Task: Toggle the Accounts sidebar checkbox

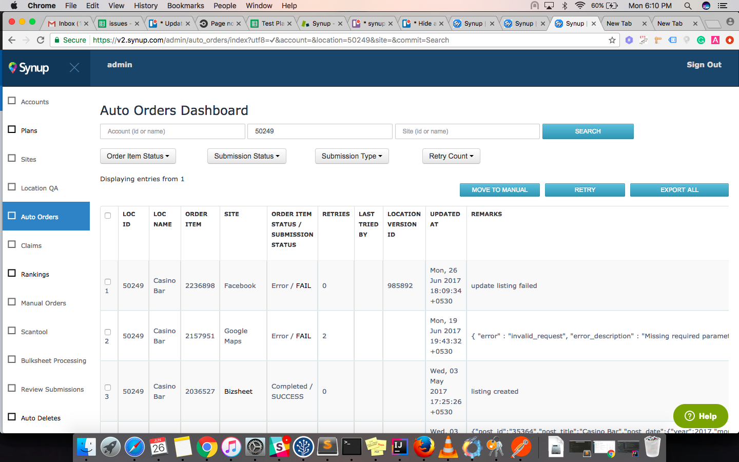Action: (x=12, y=101)
